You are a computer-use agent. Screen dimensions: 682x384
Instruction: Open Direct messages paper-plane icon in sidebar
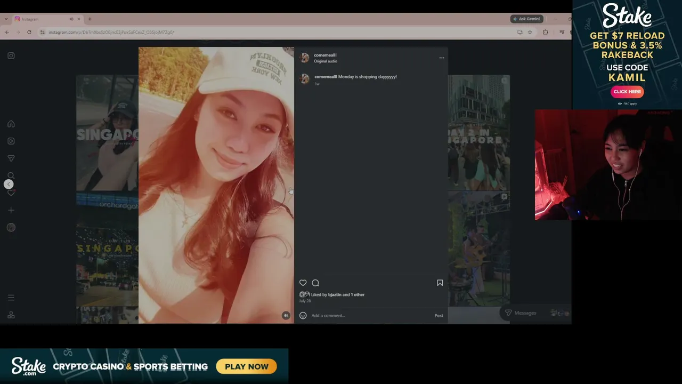point(11,158)
